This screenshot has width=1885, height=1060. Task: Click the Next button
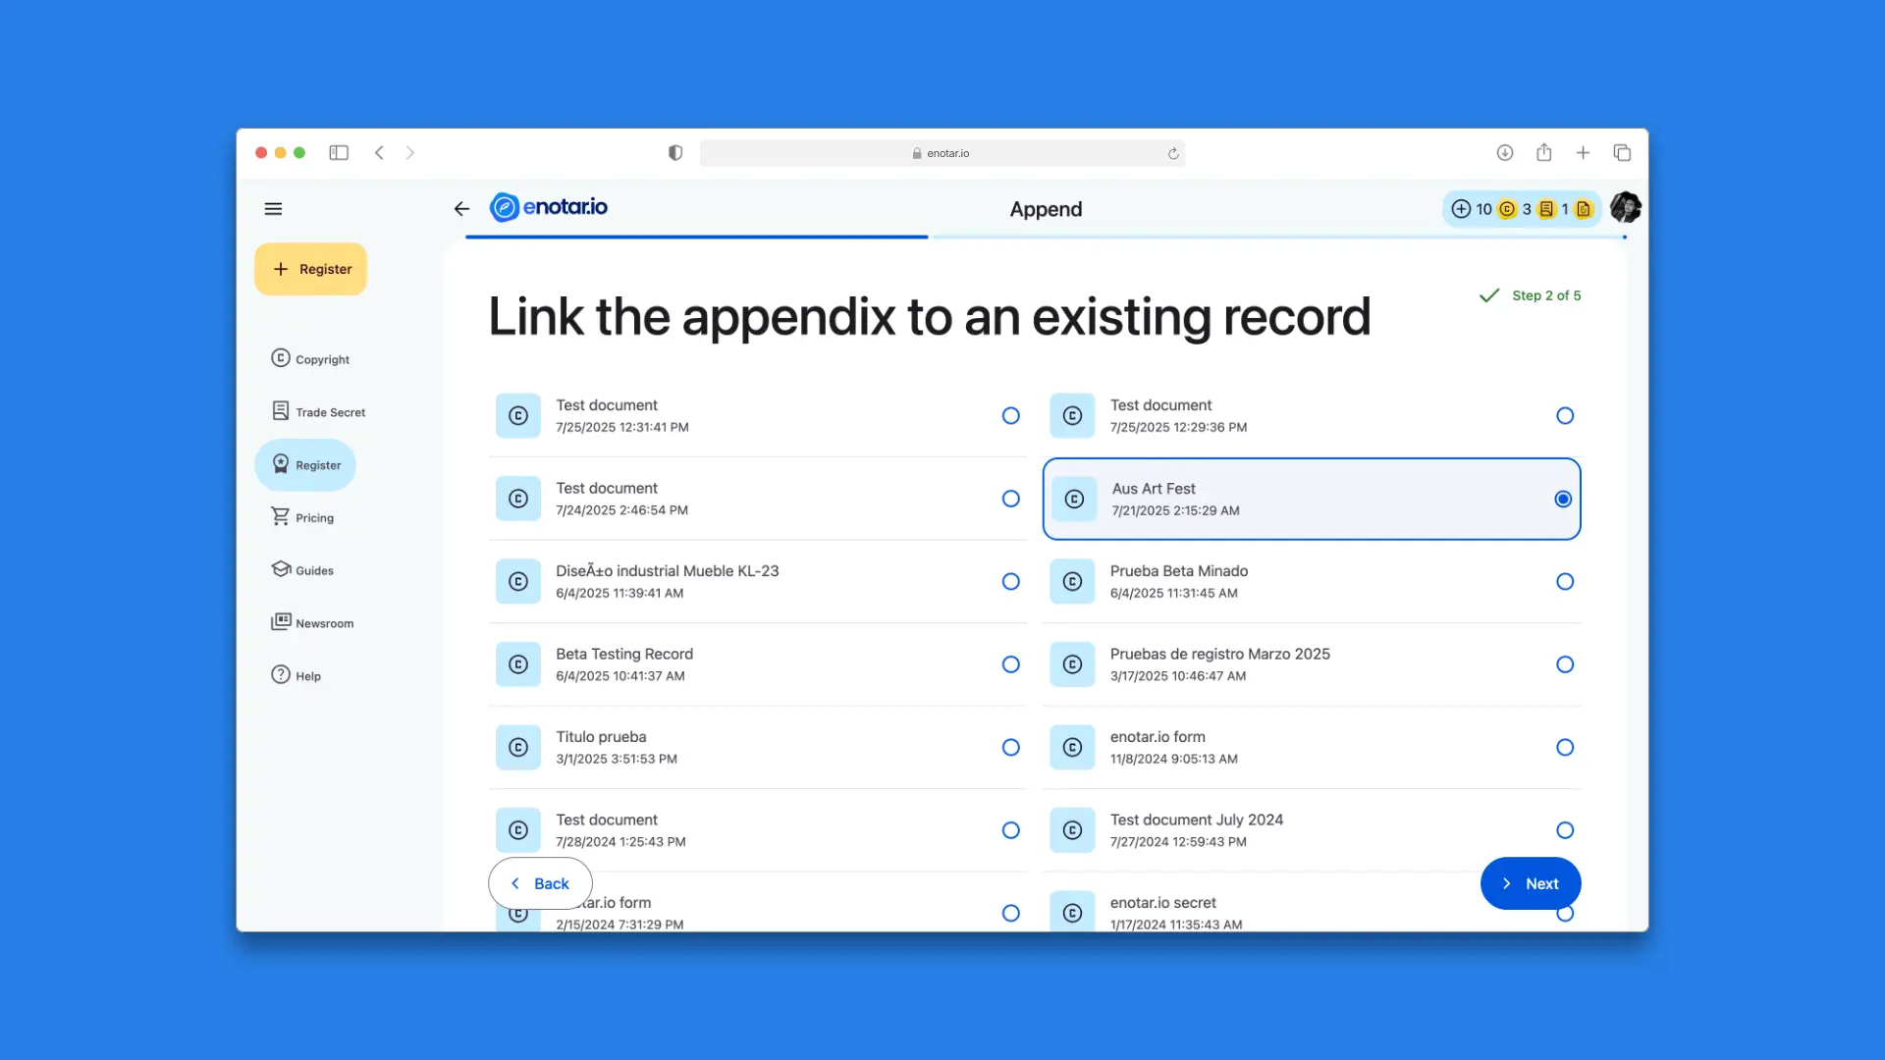tap(1530, 883)
